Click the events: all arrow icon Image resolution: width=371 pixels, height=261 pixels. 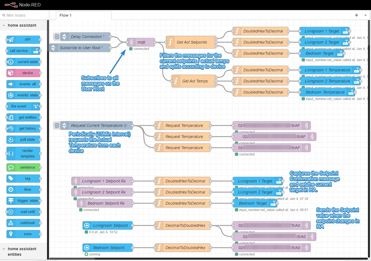click(11, 84)
